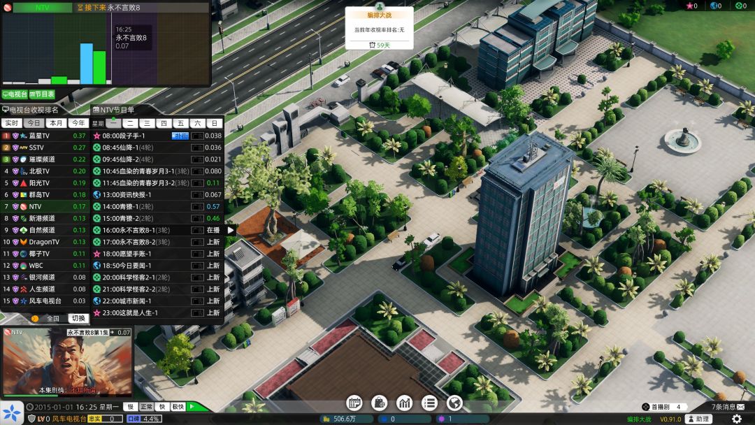Open the schedule calendar icon in bottom toolbar

(355, 403)
